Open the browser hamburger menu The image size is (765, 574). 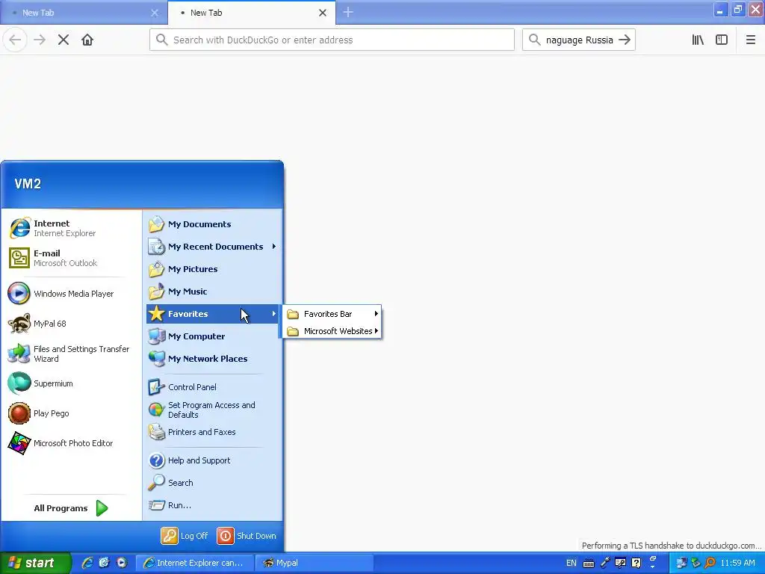pos(751,40)
